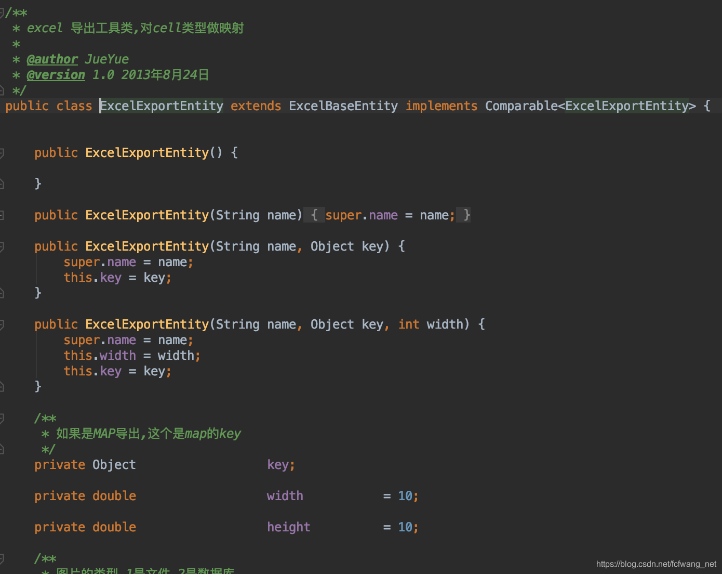Expand the folded ExcelExportEntity(String name) constructor

point(2,215)
